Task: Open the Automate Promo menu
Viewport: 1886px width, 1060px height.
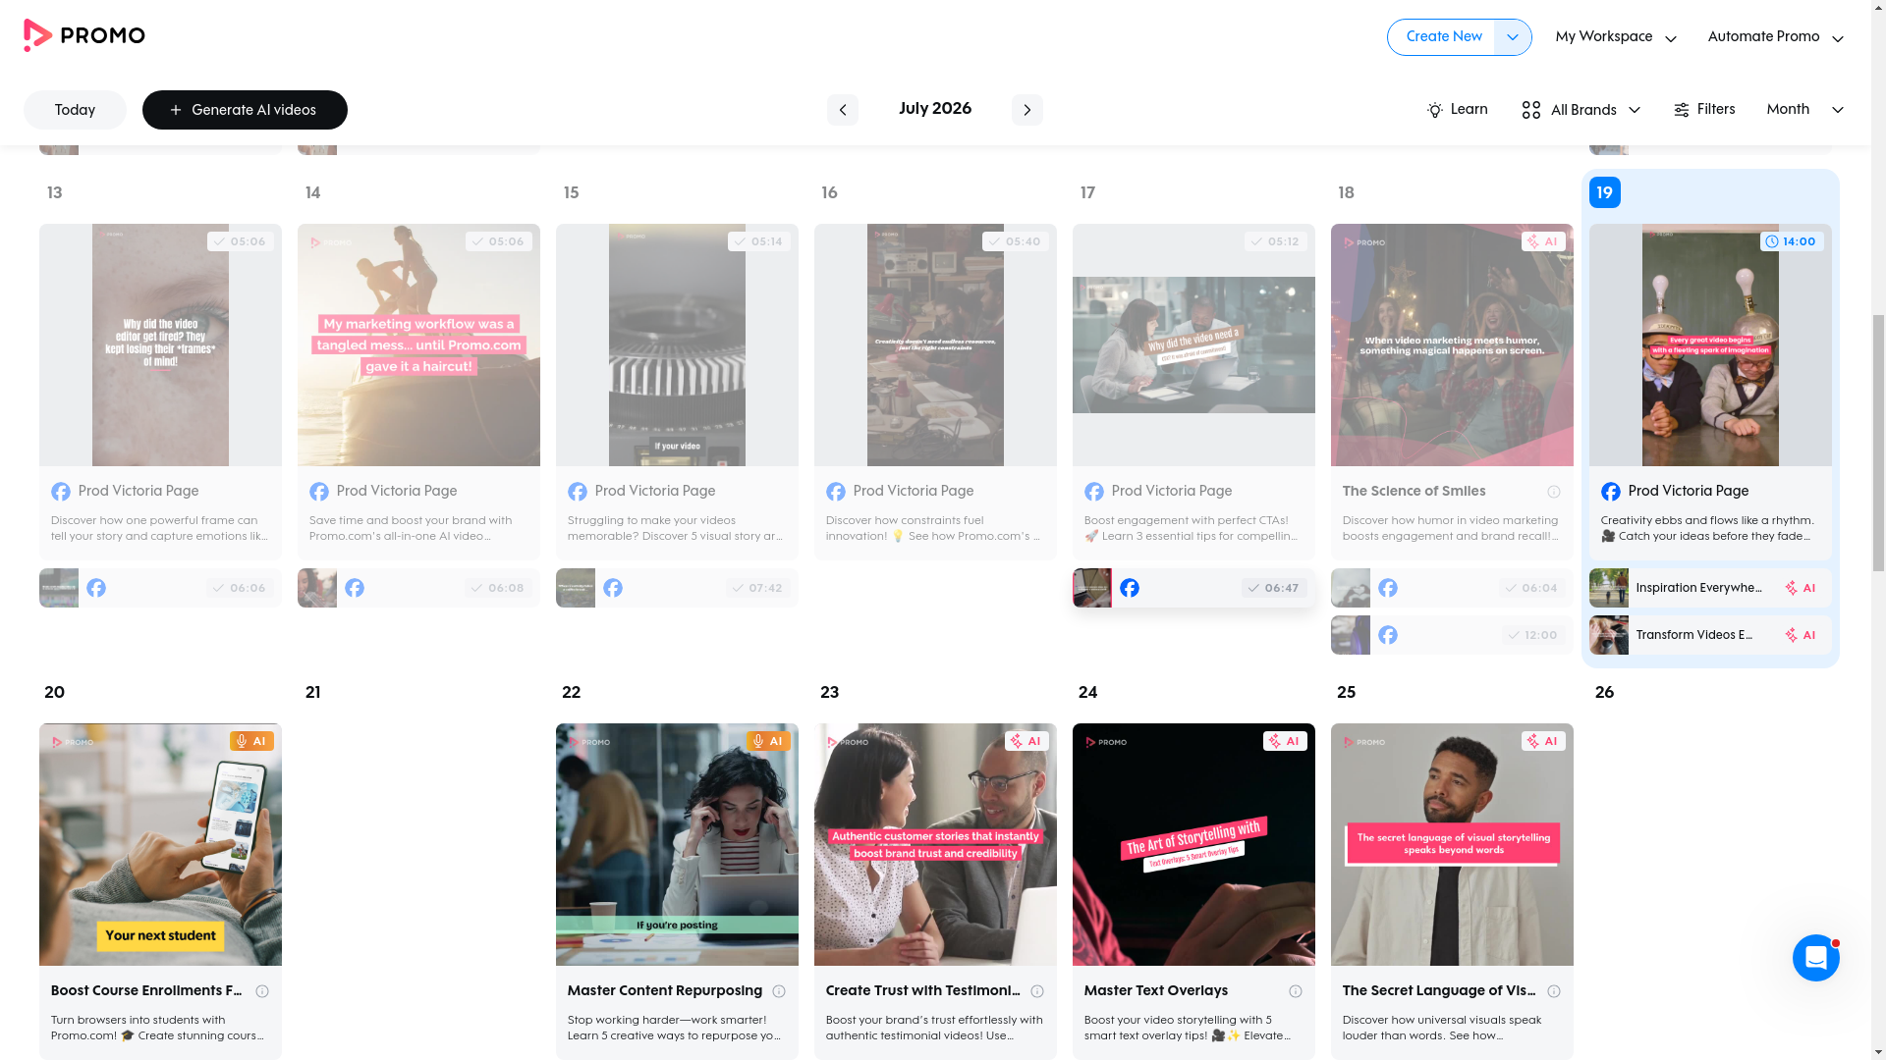Action: point(1775,37)
